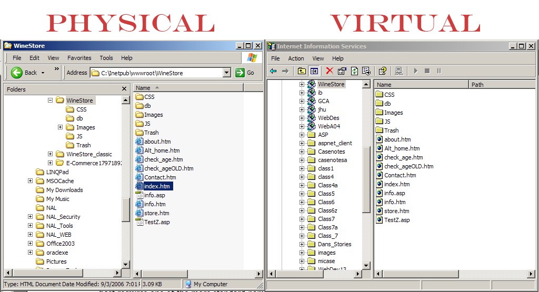
Task: Expand the MSOCache folder node
Action: [x=30, y=180]
